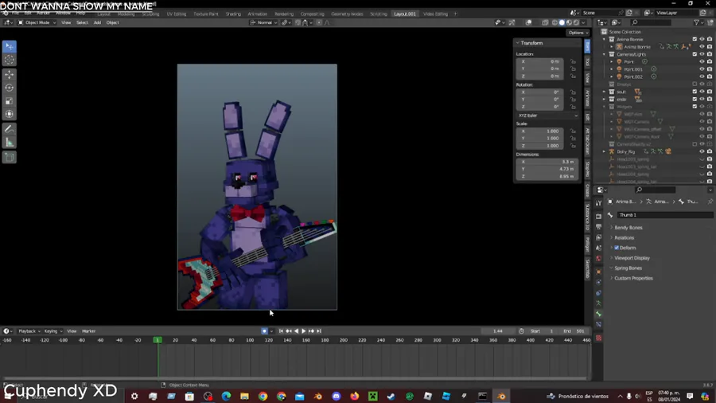The image size is (716, 403).
Task: Collapse the Transform panel header
Action: click(x=531, y=43)
